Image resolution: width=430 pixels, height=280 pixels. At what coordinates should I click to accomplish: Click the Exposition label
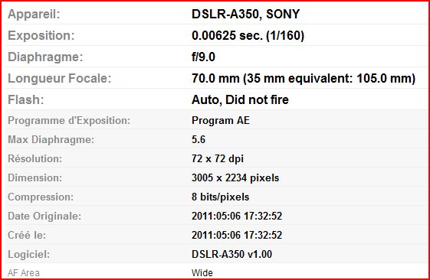tap(41, 36)
